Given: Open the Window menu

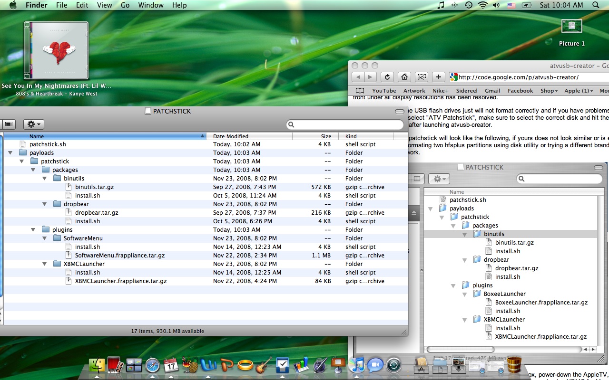Looking at the screenshot, I should (x=150, y=5).
